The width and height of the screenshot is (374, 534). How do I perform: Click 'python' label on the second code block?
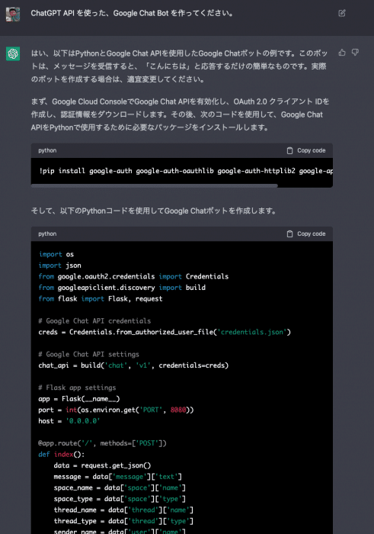tap(47, 234)
